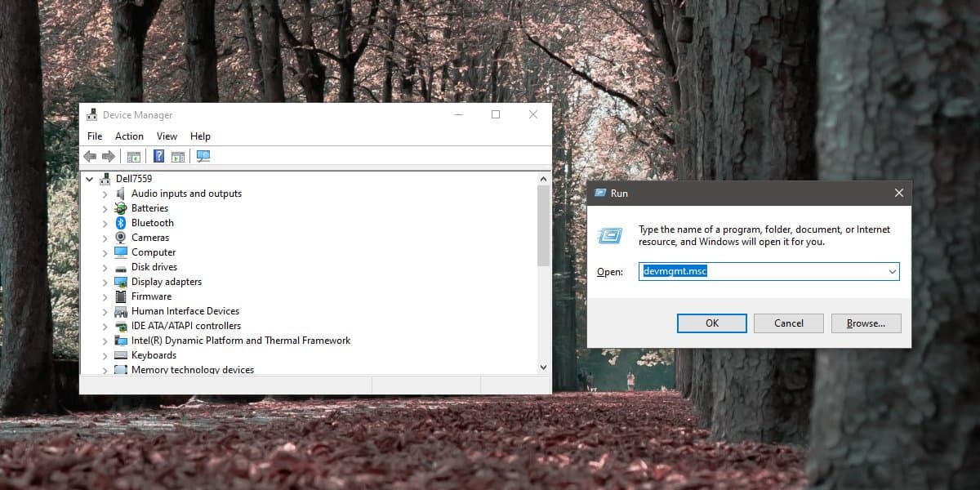
Task: Scan for hardware changes using monitor icon
Action: tap(203, 156)
